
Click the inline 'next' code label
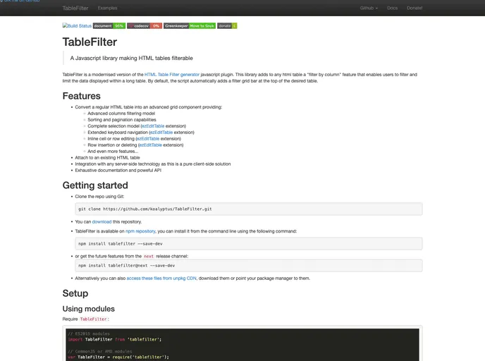point(149,257)
